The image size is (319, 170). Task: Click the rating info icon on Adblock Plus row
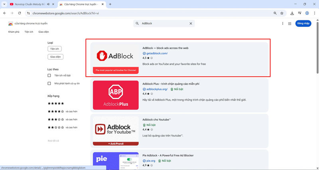[x=152, y=94]
